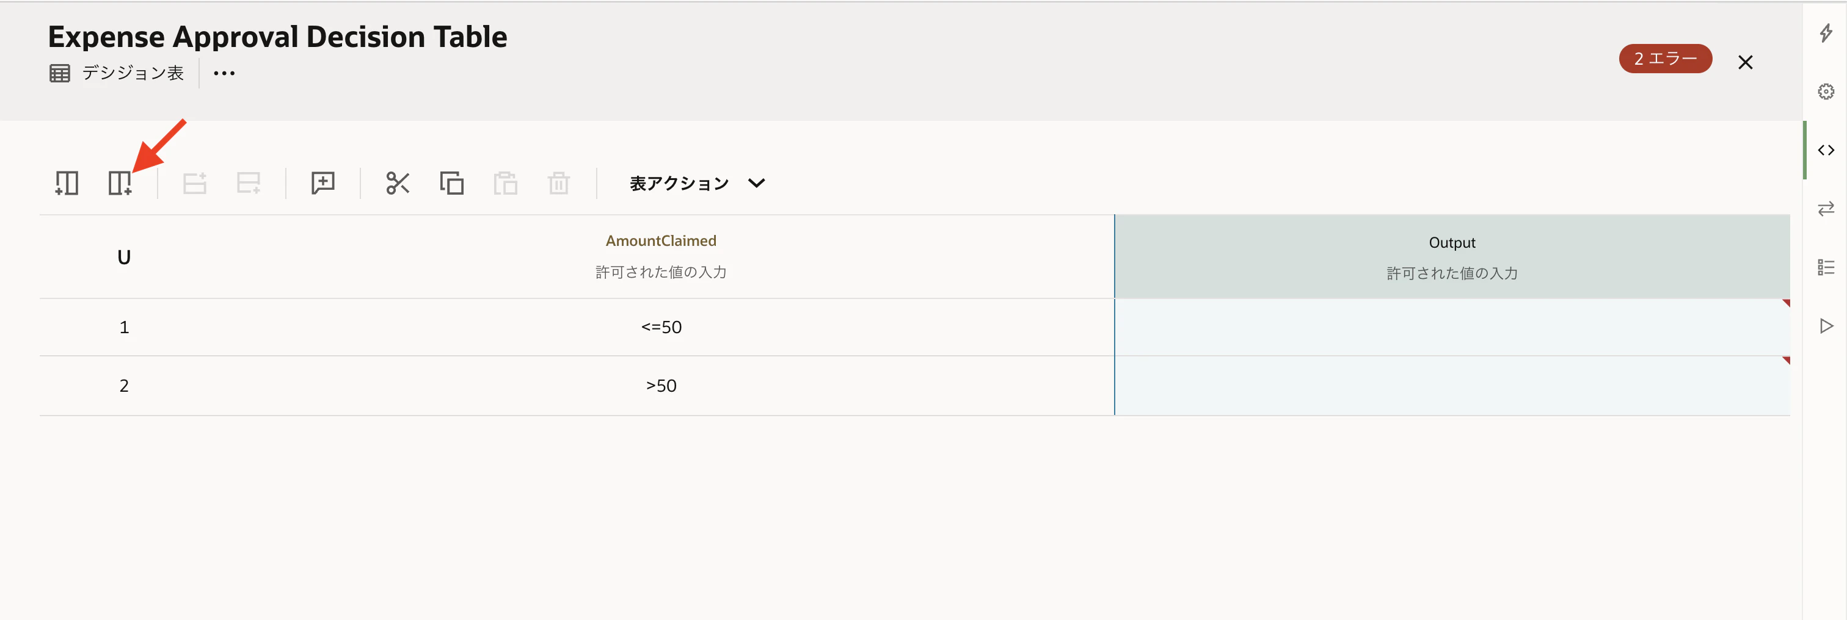
Task: Click the copy icon in toolbar
Action: pyautogui.click(x=452, y=184)
